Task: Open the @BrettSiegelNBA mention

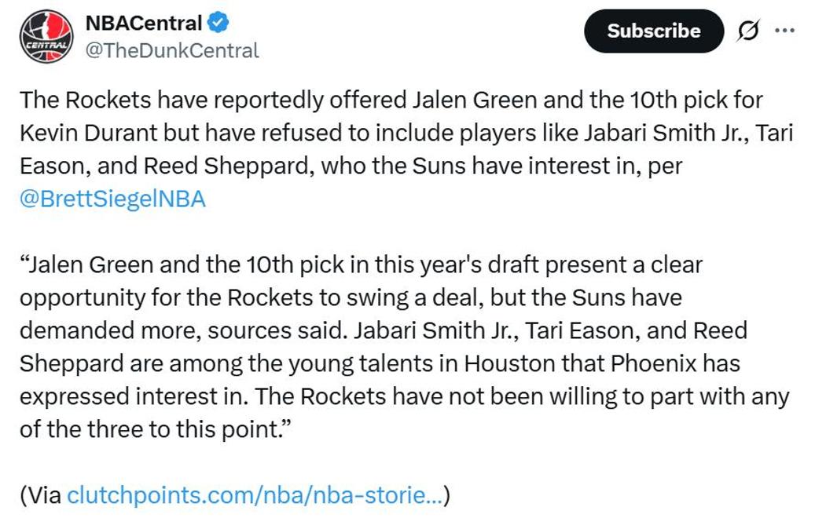Action: coord(113,199)
